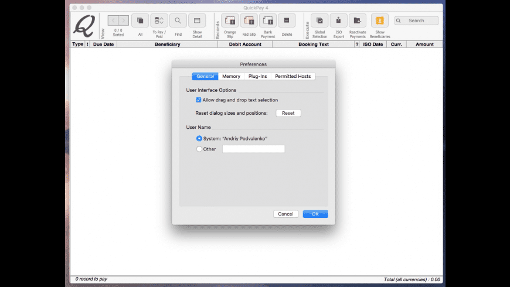Show All records icon
510x287 pixels.
(140, 20)
